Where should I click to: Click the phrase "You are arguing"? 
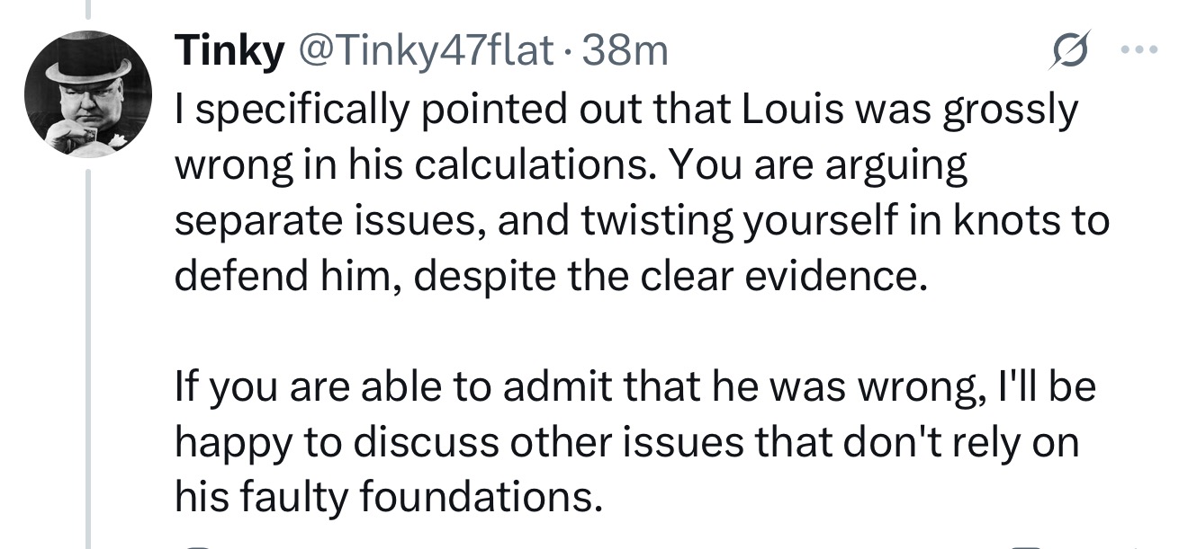[x=818, y=165]
